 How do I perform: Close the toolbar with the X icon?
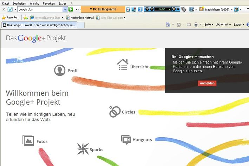4,9
